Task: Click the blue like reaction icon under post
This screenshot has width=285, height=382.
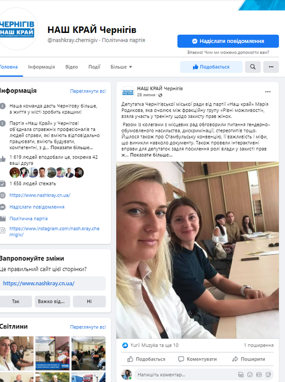Action: coord(125,345)
